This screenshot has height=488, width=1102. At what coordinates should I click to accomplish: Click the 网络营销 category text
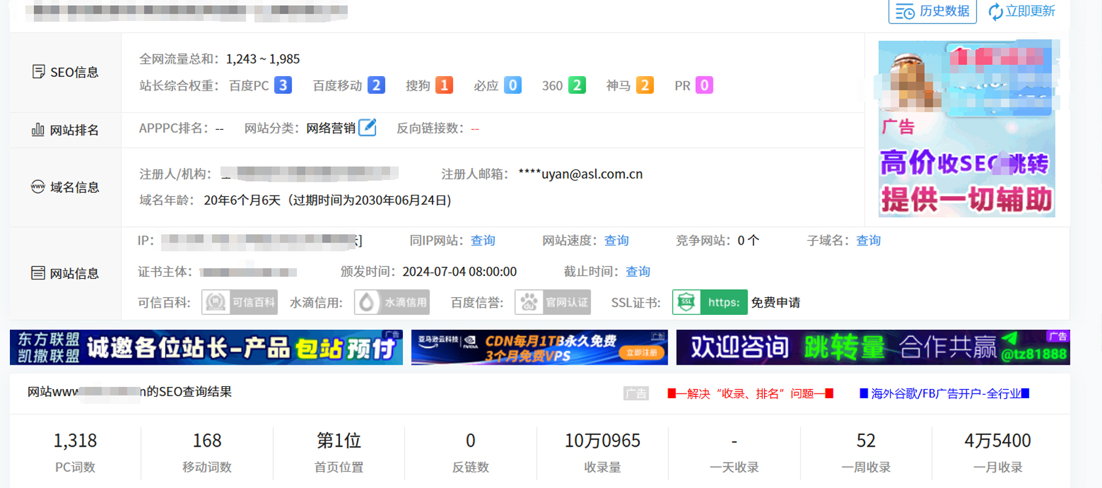coord(331,129)
